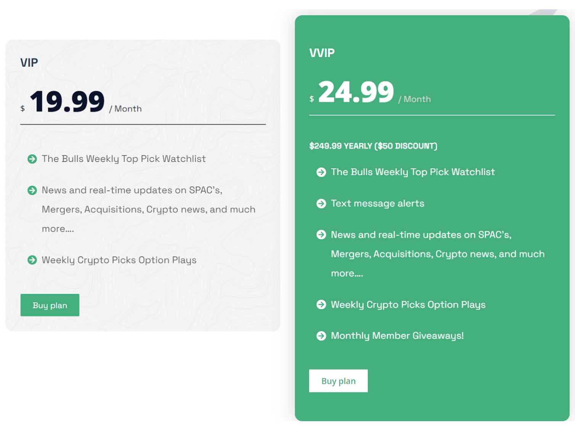Click VVIP Weekly Crypto Picks Option Plays text
The image size is (575, 428).
tap(408, 305)
